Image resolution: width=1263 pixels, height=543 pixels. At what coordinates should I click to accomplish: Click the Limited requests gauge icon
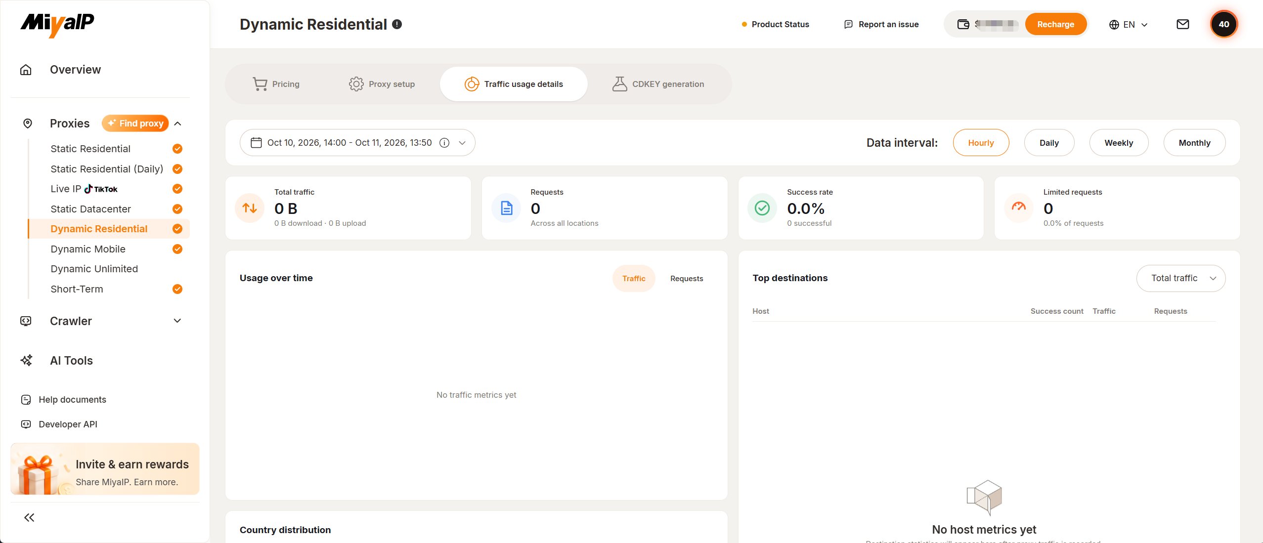tap(1019, 208)
